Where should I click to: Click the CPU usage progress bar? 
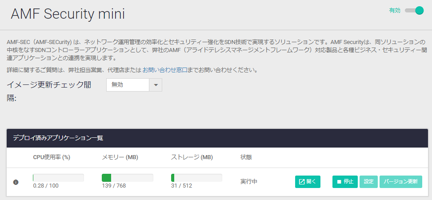(58, 178)
